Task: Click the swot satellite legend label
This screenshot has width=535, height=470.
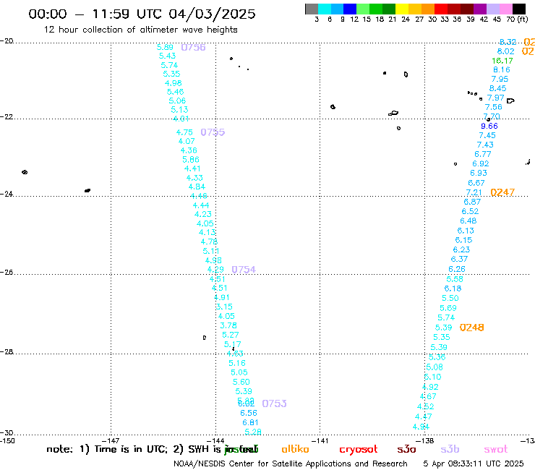Action: [x=496, y=449]
